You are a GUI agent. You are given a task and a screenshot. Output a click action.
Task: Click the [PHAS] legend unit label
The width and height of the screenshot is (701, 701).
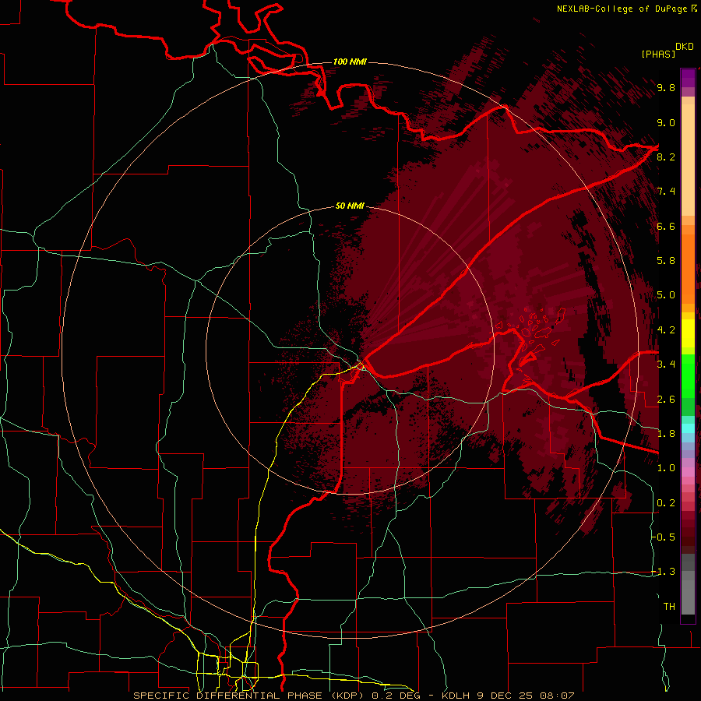tap(658, 54)
